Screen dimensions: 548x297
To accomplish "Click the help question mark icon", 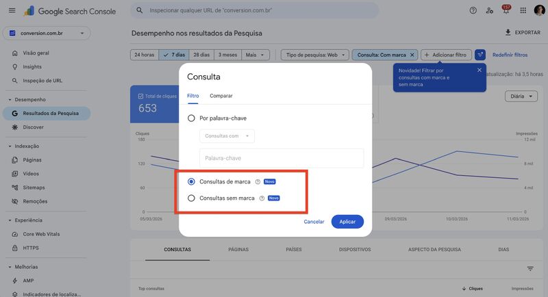I will (x=473, y=10).
